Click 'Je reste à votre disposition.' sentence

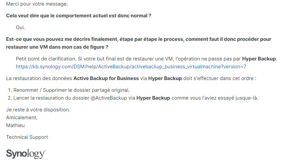coord(38,110)
